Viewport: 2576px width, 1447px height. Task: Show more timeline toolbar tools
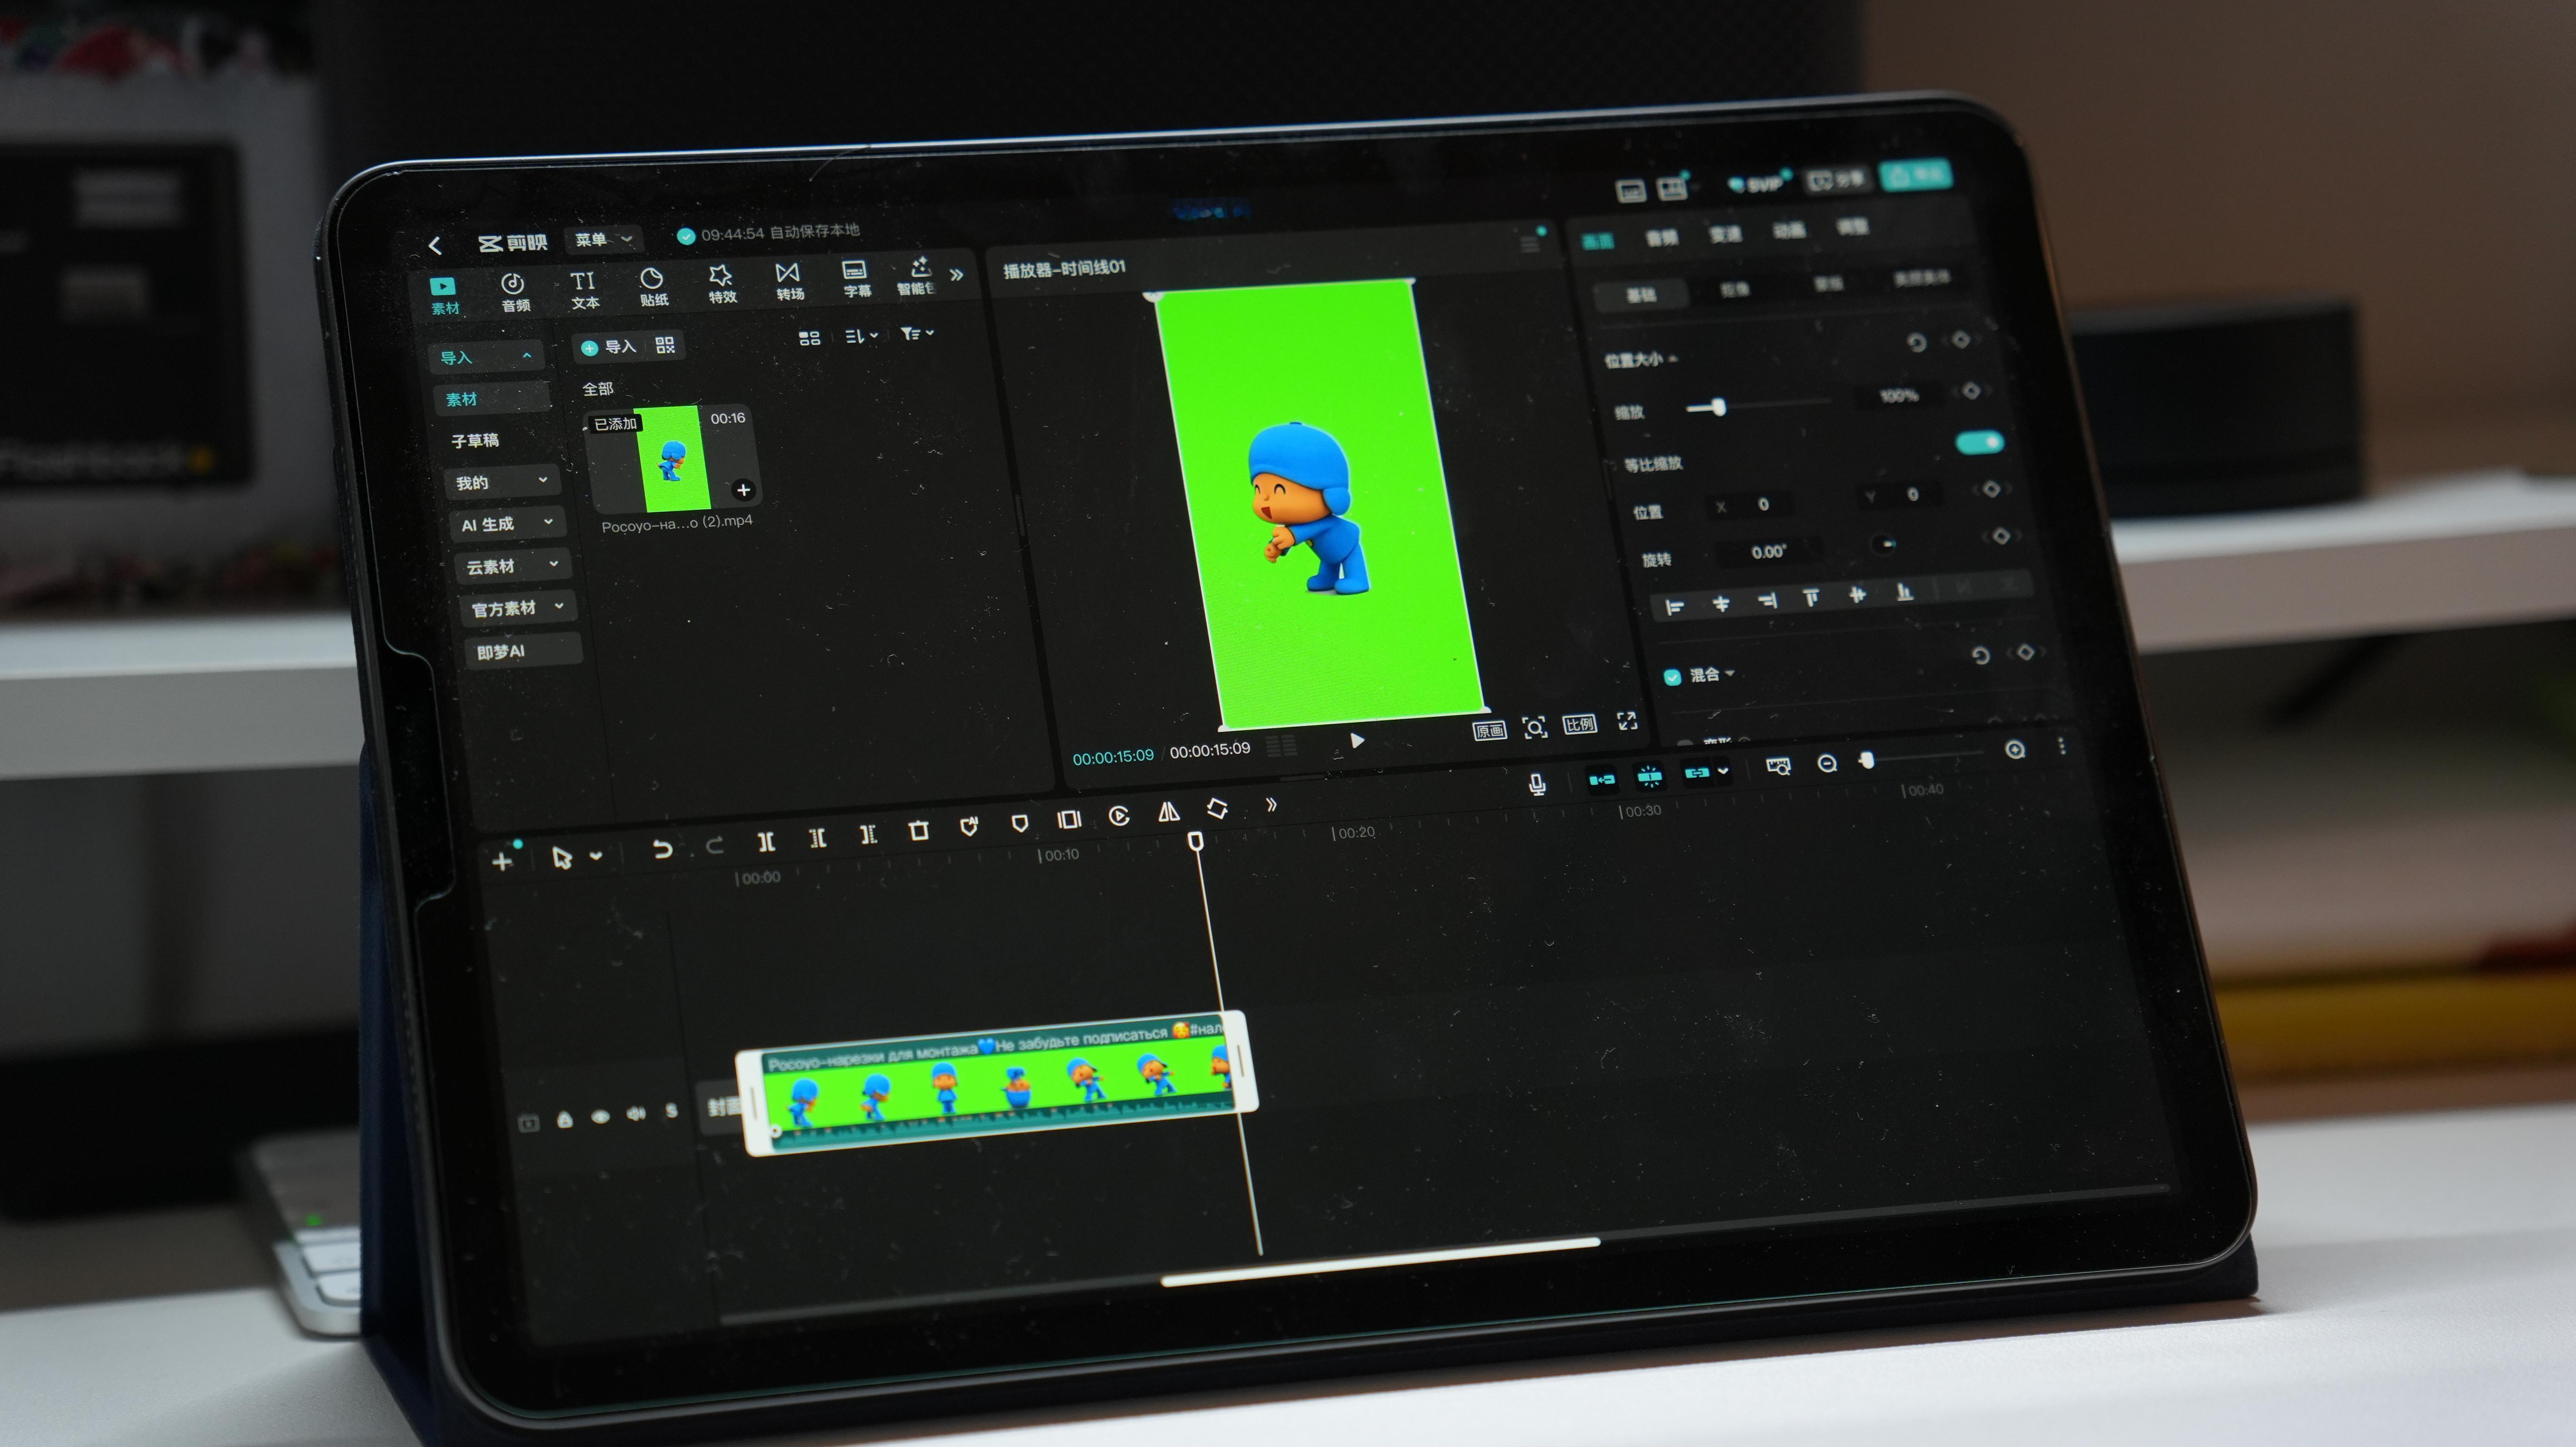tap(1271, 805)
